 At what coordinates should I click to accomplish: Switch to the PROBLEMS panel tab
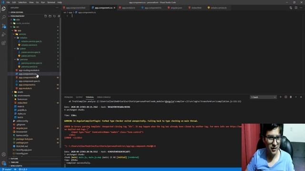(69, 97)
